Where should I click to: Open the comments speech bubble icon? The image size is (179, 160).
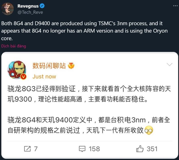[82, 149]
